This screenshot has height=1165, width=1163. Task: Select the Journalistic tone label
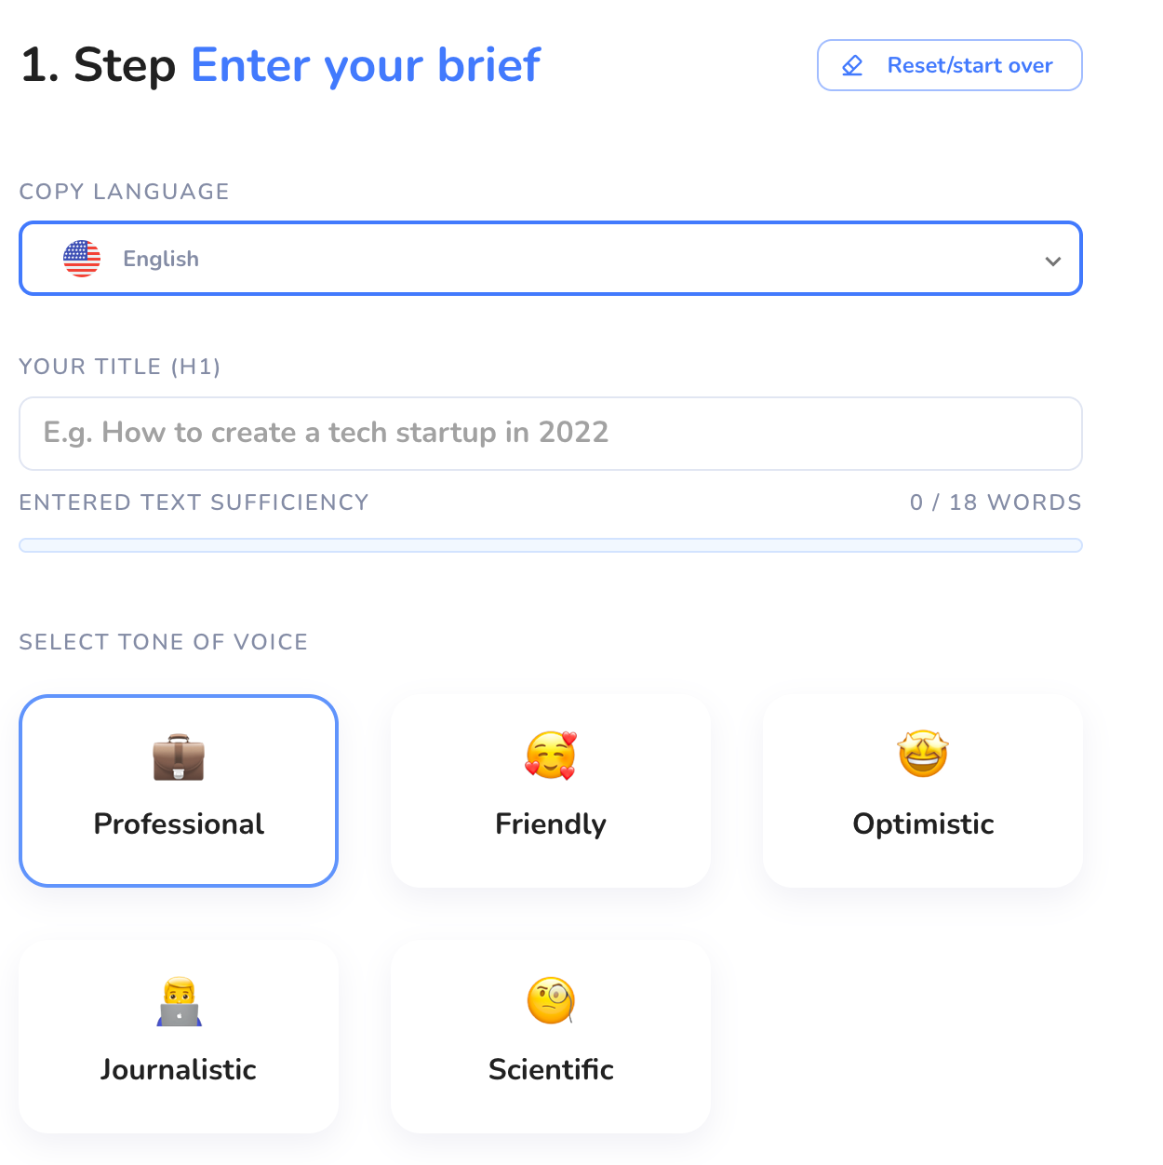tap(179, 1069)
